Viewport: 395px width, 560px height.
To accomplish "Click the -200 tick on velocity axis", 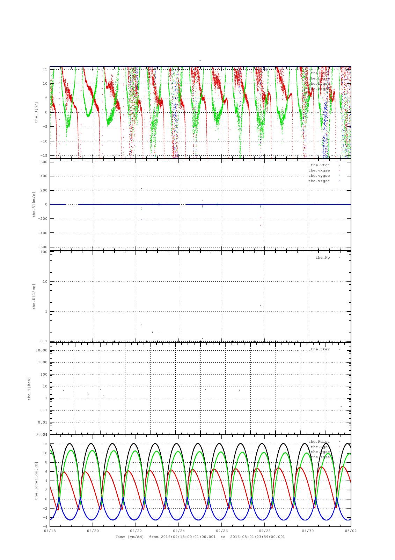I will click(43, 219).
